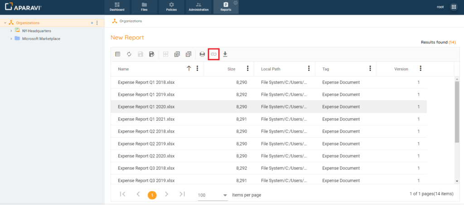Viewport: 464px width, 205px height.
Task: Click the copy link icon
Action: (213, 54)
